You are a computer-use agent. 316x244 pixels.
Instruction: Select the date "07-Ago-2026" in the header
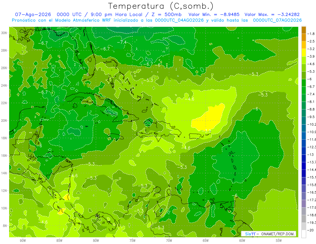point(33,14)
